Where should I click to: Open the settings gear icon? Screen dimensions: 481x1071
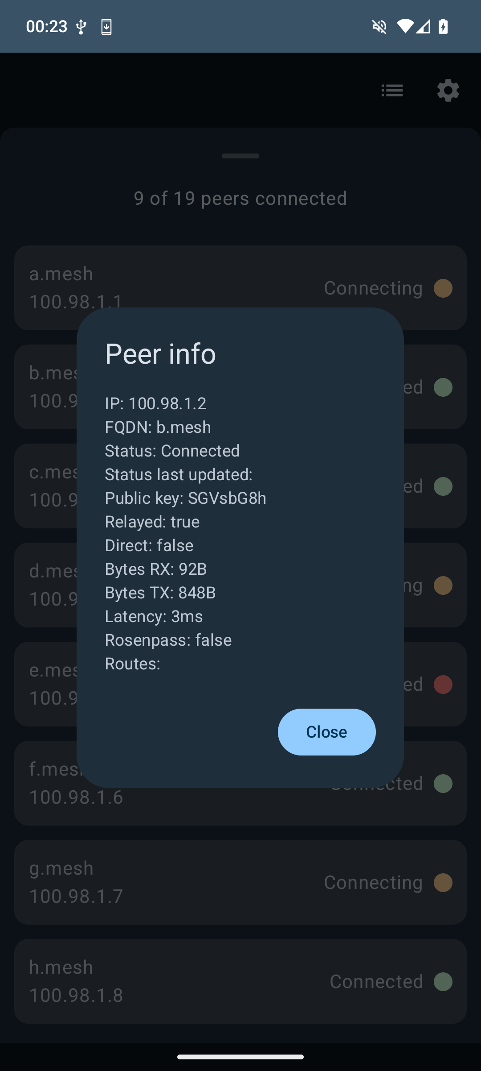coord(448,91)
